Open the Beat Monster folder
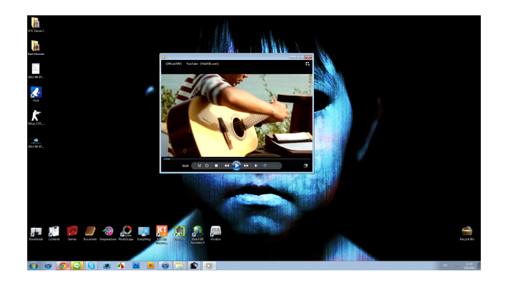The image size is (508, 285). pos(36,48)
